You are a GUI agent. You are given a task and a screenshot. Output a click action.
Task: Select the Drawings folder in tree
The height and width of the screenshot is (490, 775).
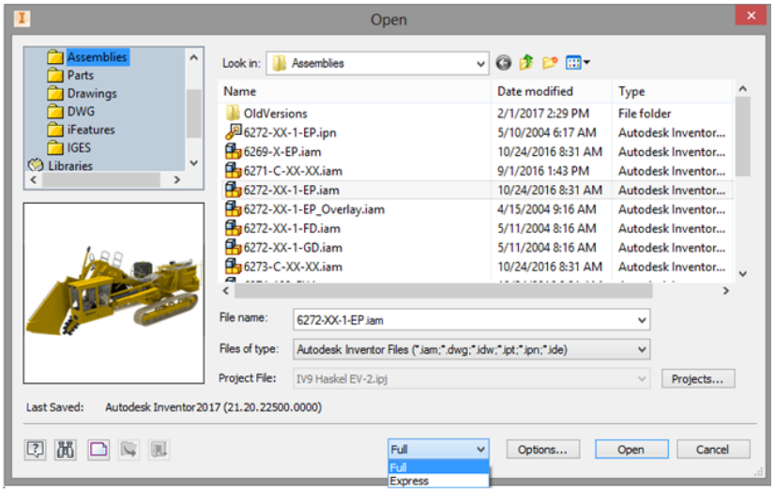click(91, 94)
